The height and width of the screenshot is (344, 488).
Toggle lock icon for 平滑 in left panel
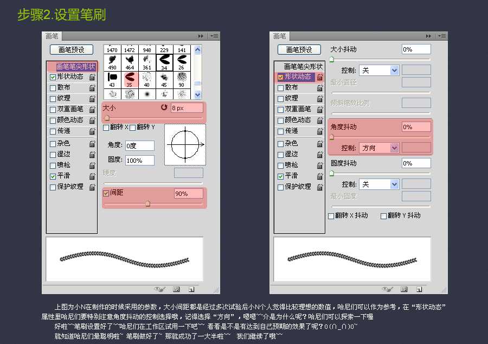coord(92,176)
